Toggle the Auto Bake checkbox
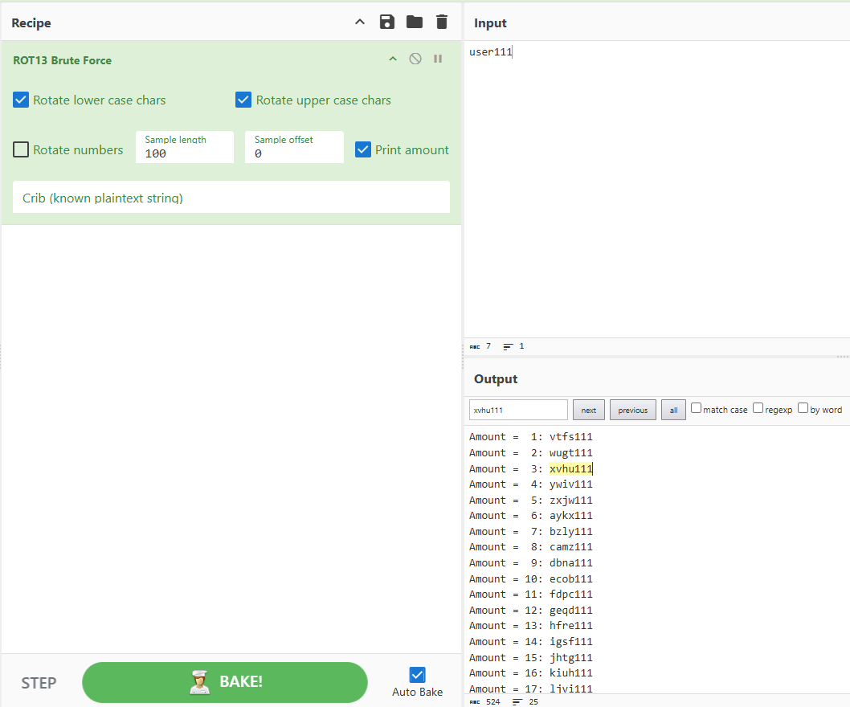850x707 pixels. (x=418, y=675)
